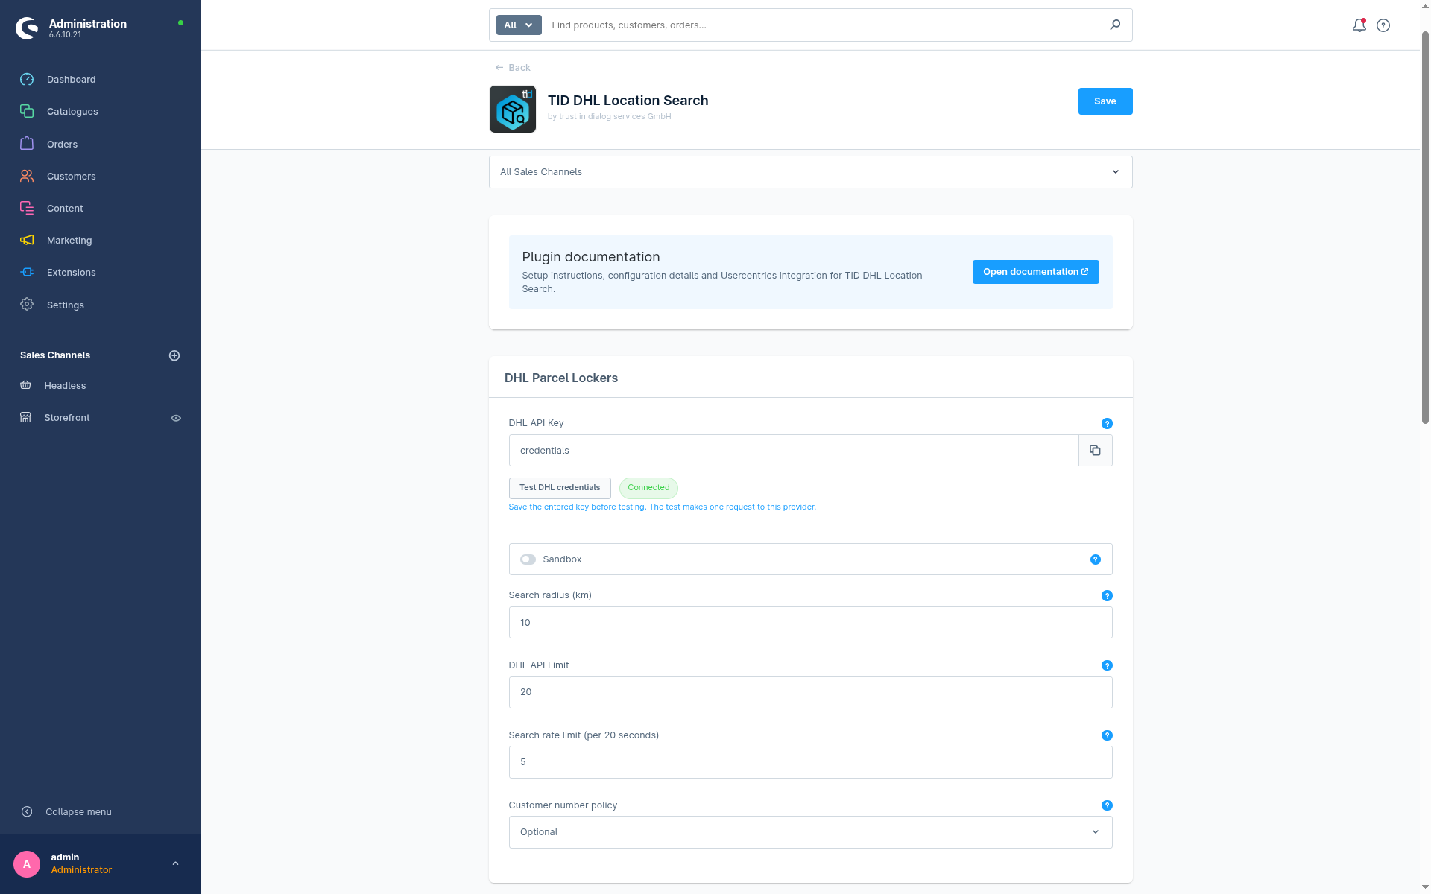This screenshot has height=894, width=1431.
Task: Go to Marketing in sidebar
Action: (x=69, y=240)
